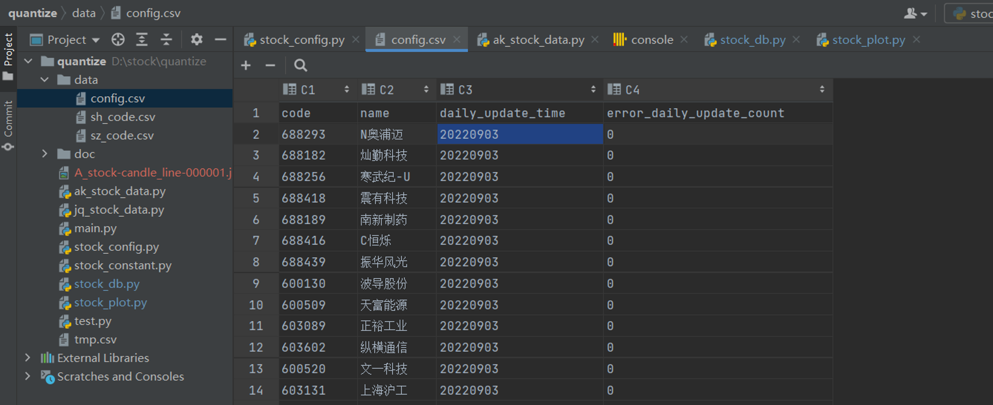
Task: Open Project panel settings gear
Action: coord(197,40)
